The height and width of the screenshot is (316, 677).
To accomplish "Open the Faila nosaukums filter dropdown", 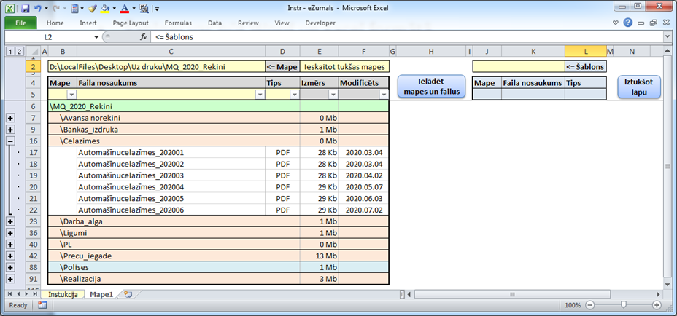I will (260, 95).
